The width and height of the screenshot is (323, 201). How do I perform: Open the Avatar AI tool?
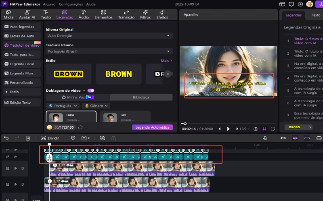pyautogui.click(x=28, y=14)
